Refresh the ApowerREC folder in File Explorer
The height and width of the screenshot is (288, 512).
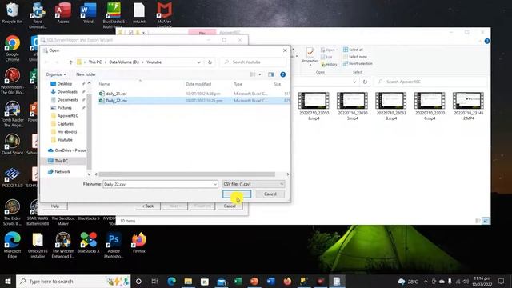[365, 82]
